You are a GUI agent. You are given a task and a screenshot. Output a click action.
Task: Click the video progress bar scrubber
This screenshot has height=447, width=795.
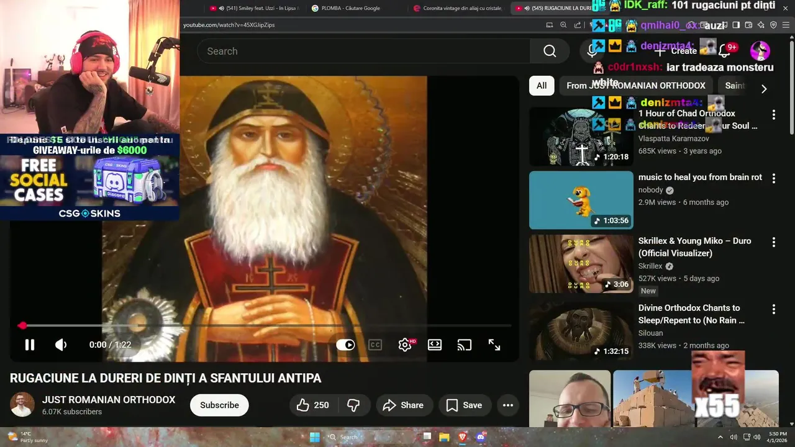pos(22,325)
